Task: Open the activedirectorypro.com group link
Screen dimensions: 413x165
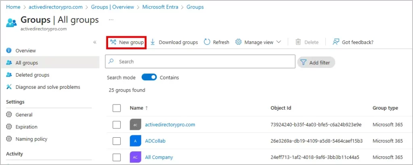Action: (x=170, y=124)
